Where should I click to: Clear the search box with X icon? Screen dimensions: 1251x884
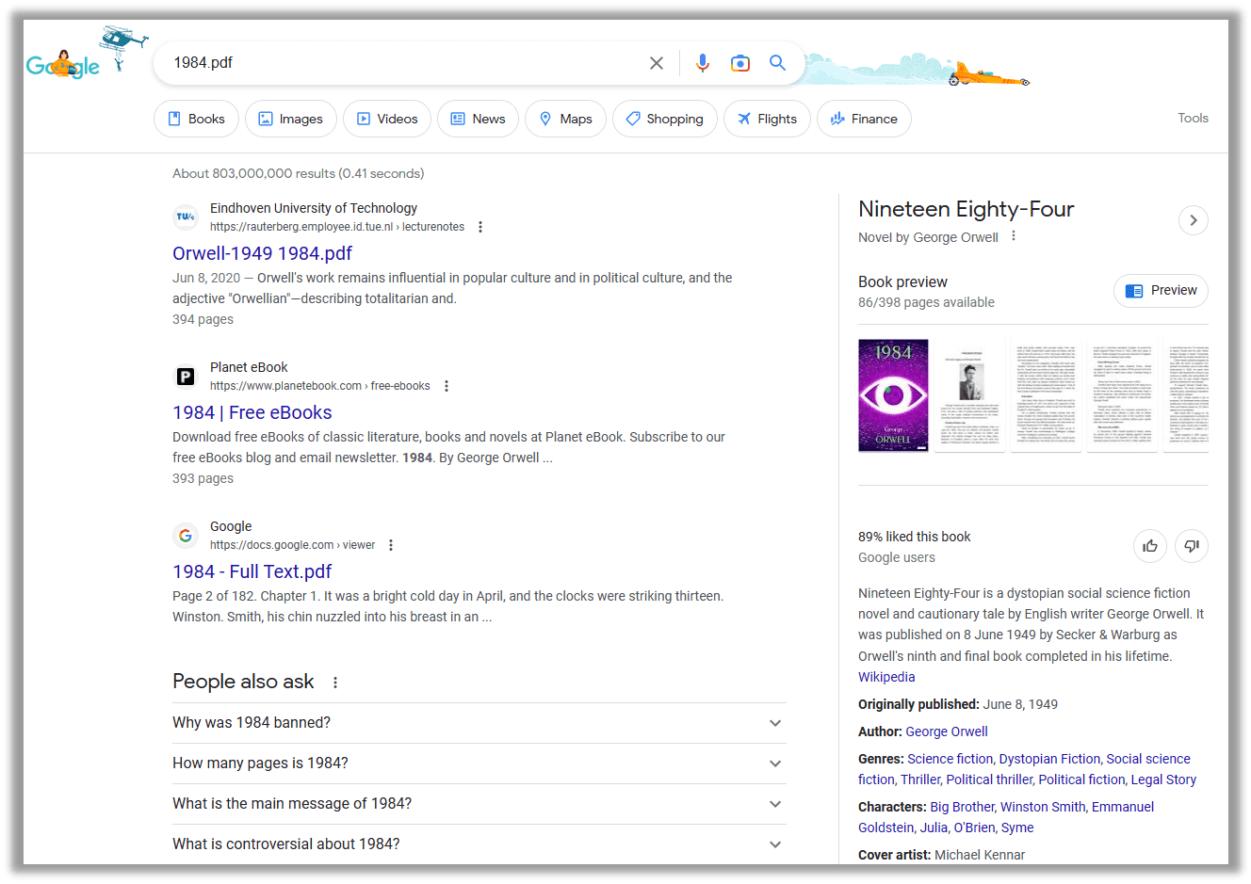(657, 63)
